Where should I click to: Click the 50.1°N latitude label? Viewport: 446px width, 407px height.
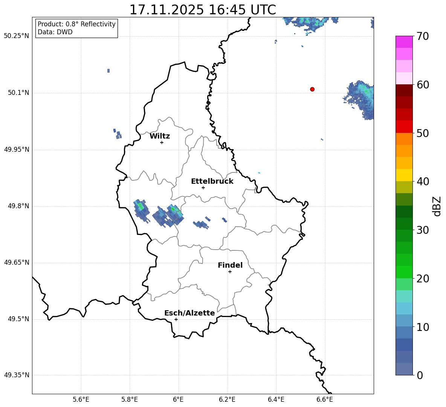point(18,93)
